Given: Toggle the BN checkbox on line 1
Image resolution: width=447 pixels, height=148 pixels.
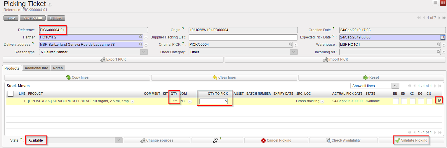Looking at the screenshot, I should (396, 101).
